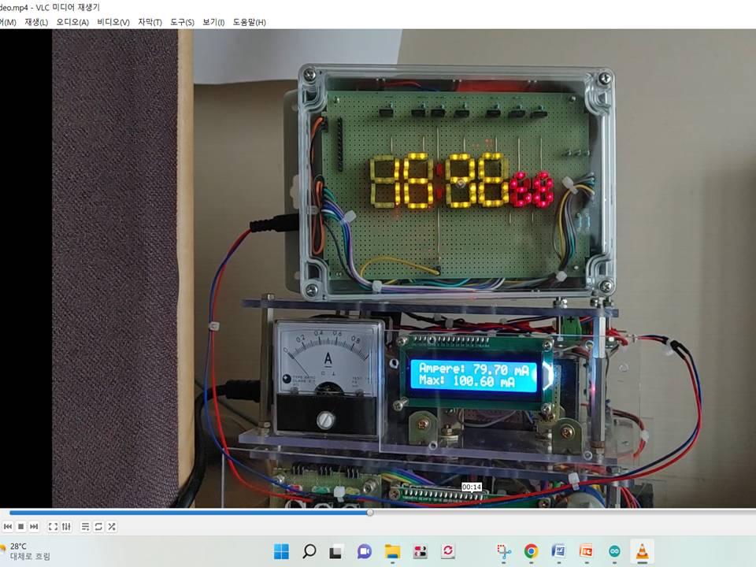Open the 자막(T) subtitle menu
Screen dimensions: 756x567
pos(150,22)
